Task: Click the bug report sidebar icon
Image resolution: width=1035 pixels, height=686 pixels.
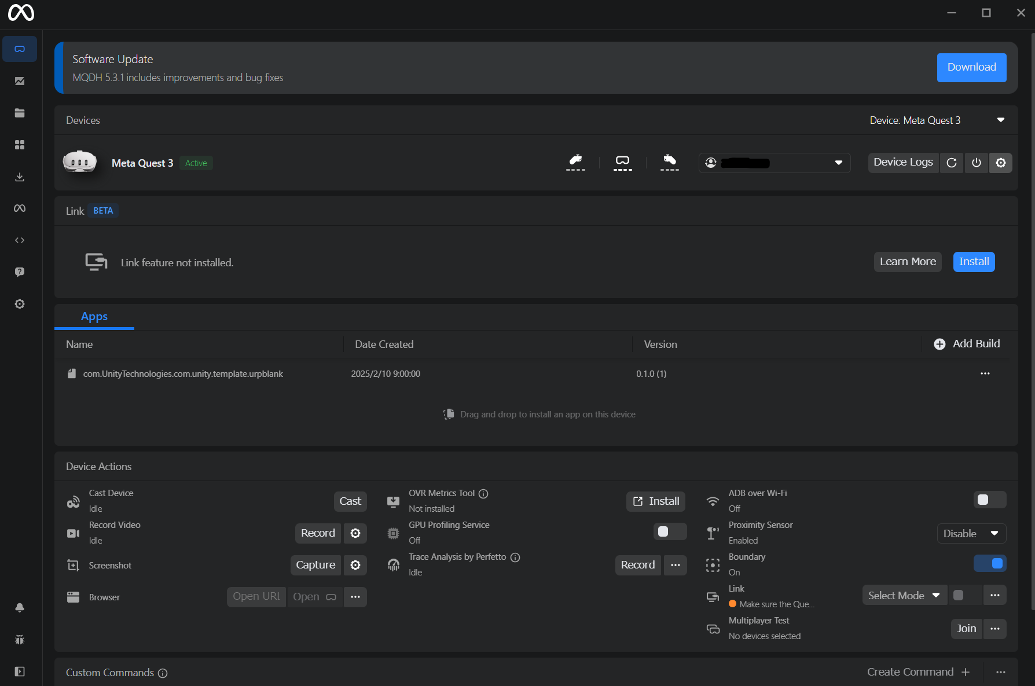Action: tap(20, 640)
